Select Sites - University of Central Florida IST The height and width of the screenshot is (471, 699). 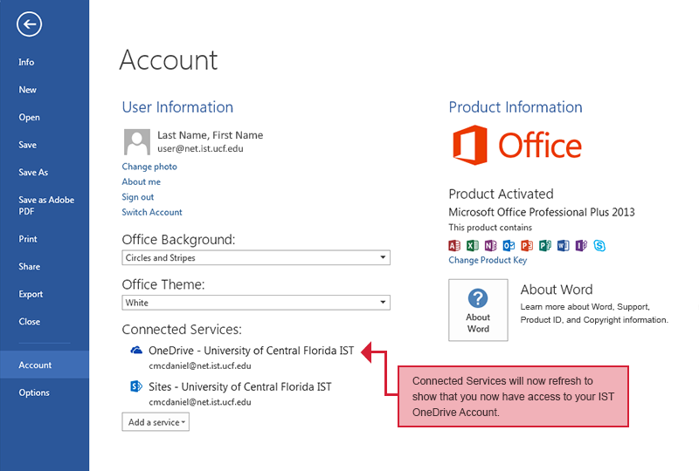[240, 387]
